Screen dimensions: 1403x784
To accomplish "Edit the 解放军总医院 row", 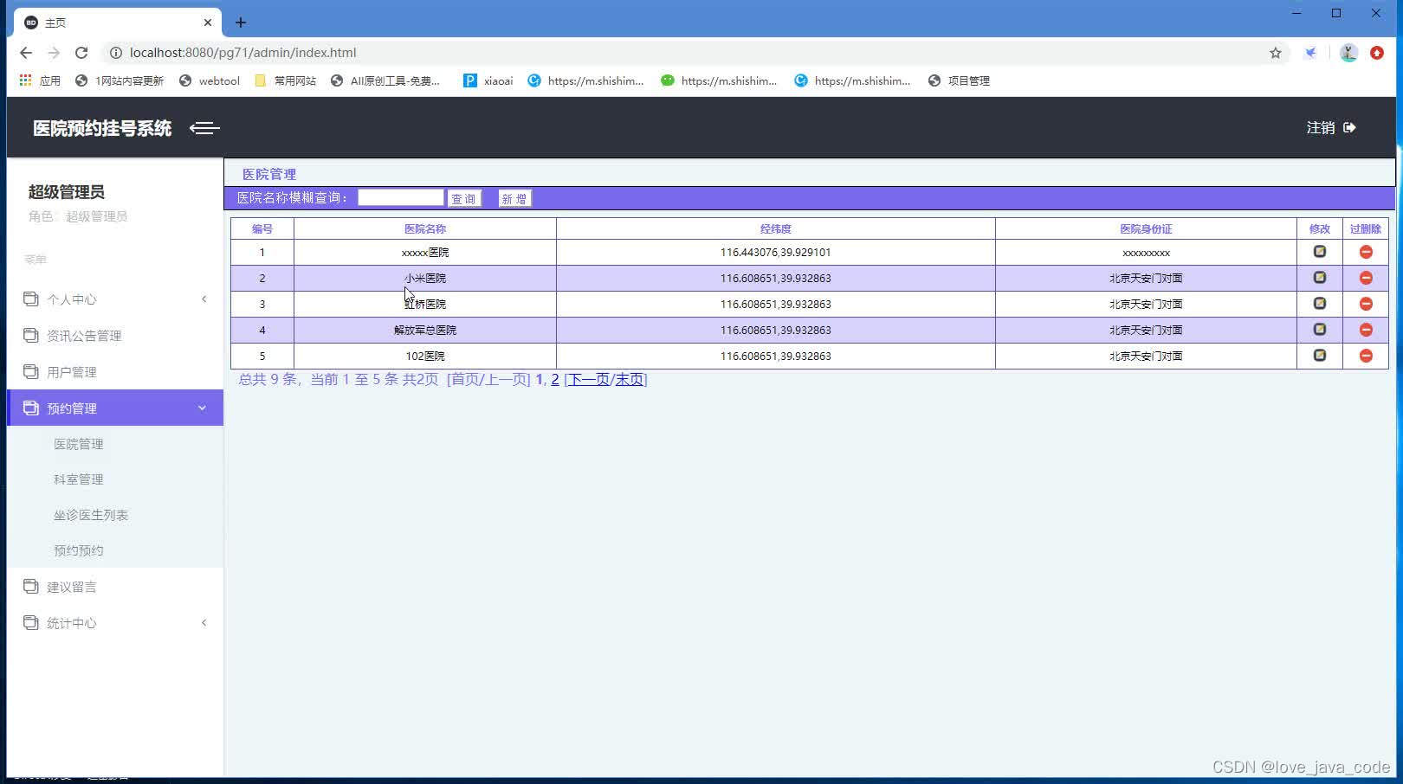I will click(x=1319, y=330).
